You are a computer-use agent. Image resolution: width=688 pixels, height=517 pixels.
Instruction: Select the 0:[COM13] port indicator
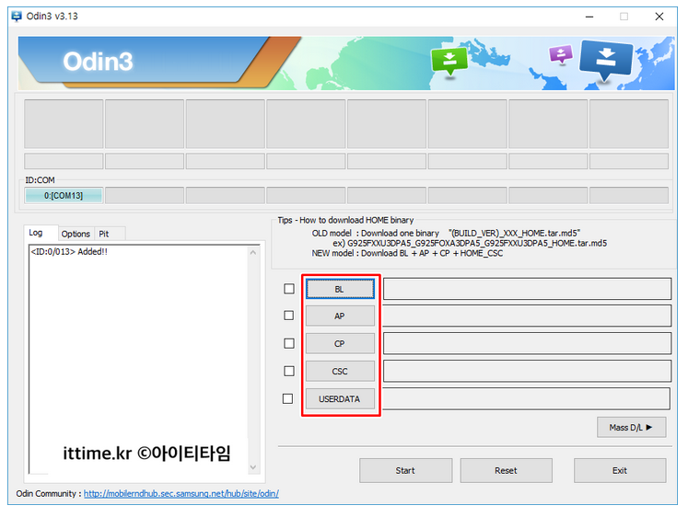point(64,195)
